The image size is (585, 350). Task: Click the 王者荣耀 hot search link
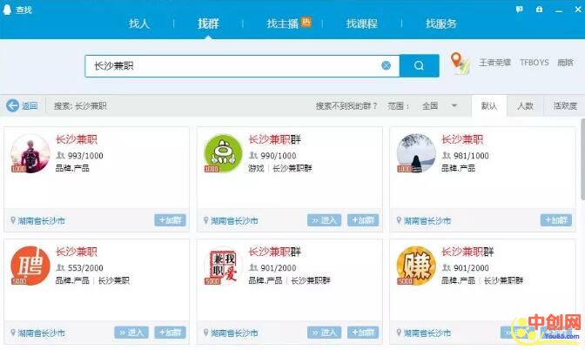(494, 63)
